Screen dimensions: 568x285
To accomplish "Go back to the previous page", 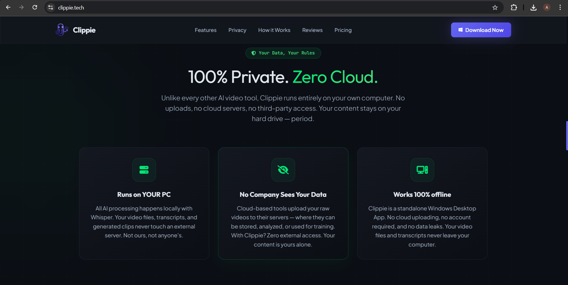I will 8,7.
